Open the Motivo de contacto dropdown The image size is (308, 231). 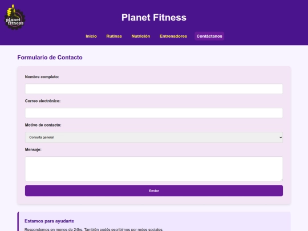pyautogui.click(x=154, y=137)
